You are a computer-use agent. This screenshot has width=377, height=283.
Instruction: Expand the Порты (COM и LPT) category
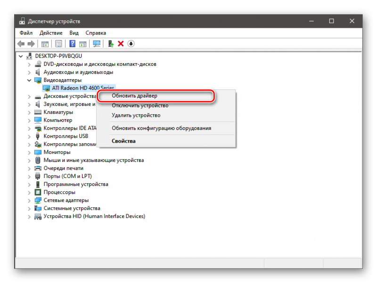click(x=29, y=177)
